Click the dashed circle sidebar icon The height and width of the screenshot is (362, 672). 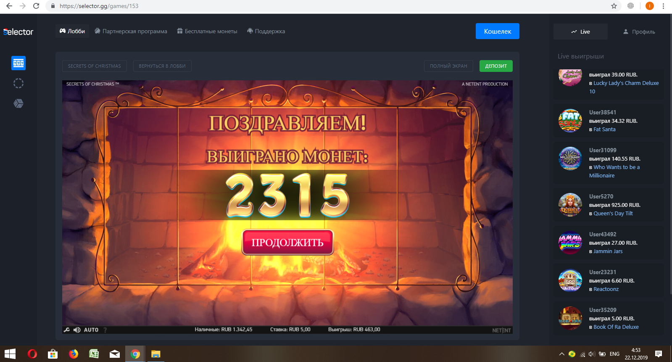18,83
